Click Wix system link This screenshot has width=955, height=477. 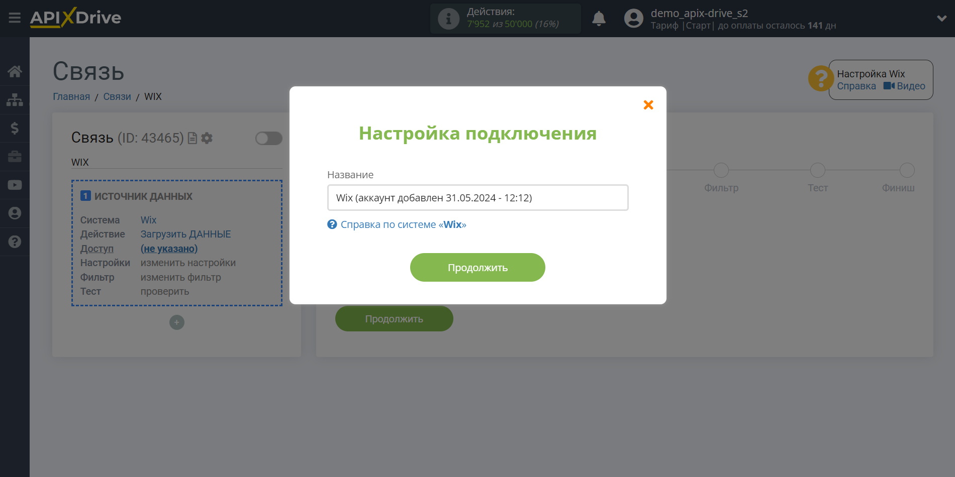pyautogui.click(x=148, y=220)
